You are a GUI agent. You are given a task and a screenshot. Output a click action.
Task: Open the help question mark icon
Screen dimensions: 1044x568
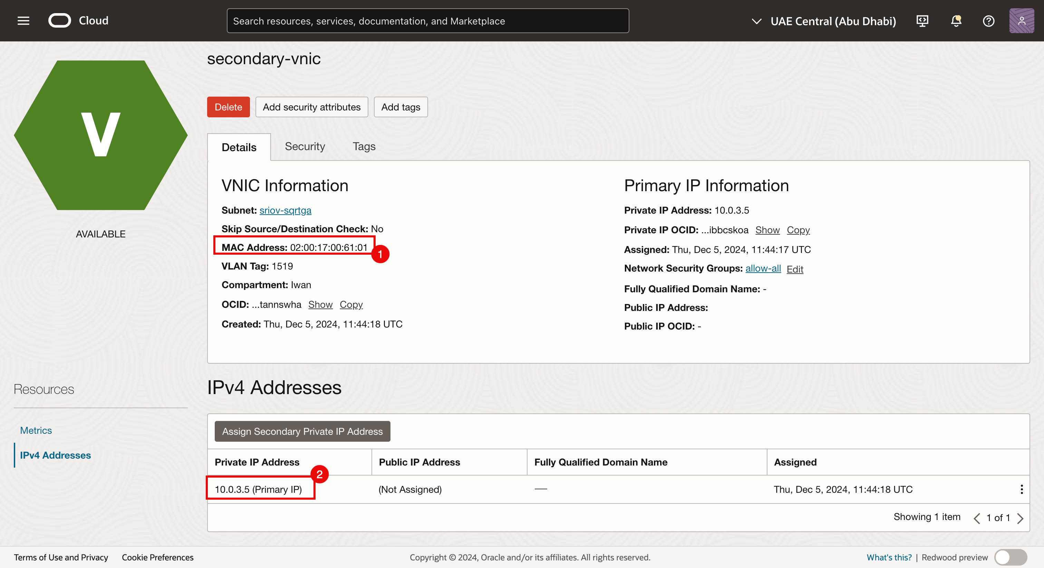click(x=988, y=21)
